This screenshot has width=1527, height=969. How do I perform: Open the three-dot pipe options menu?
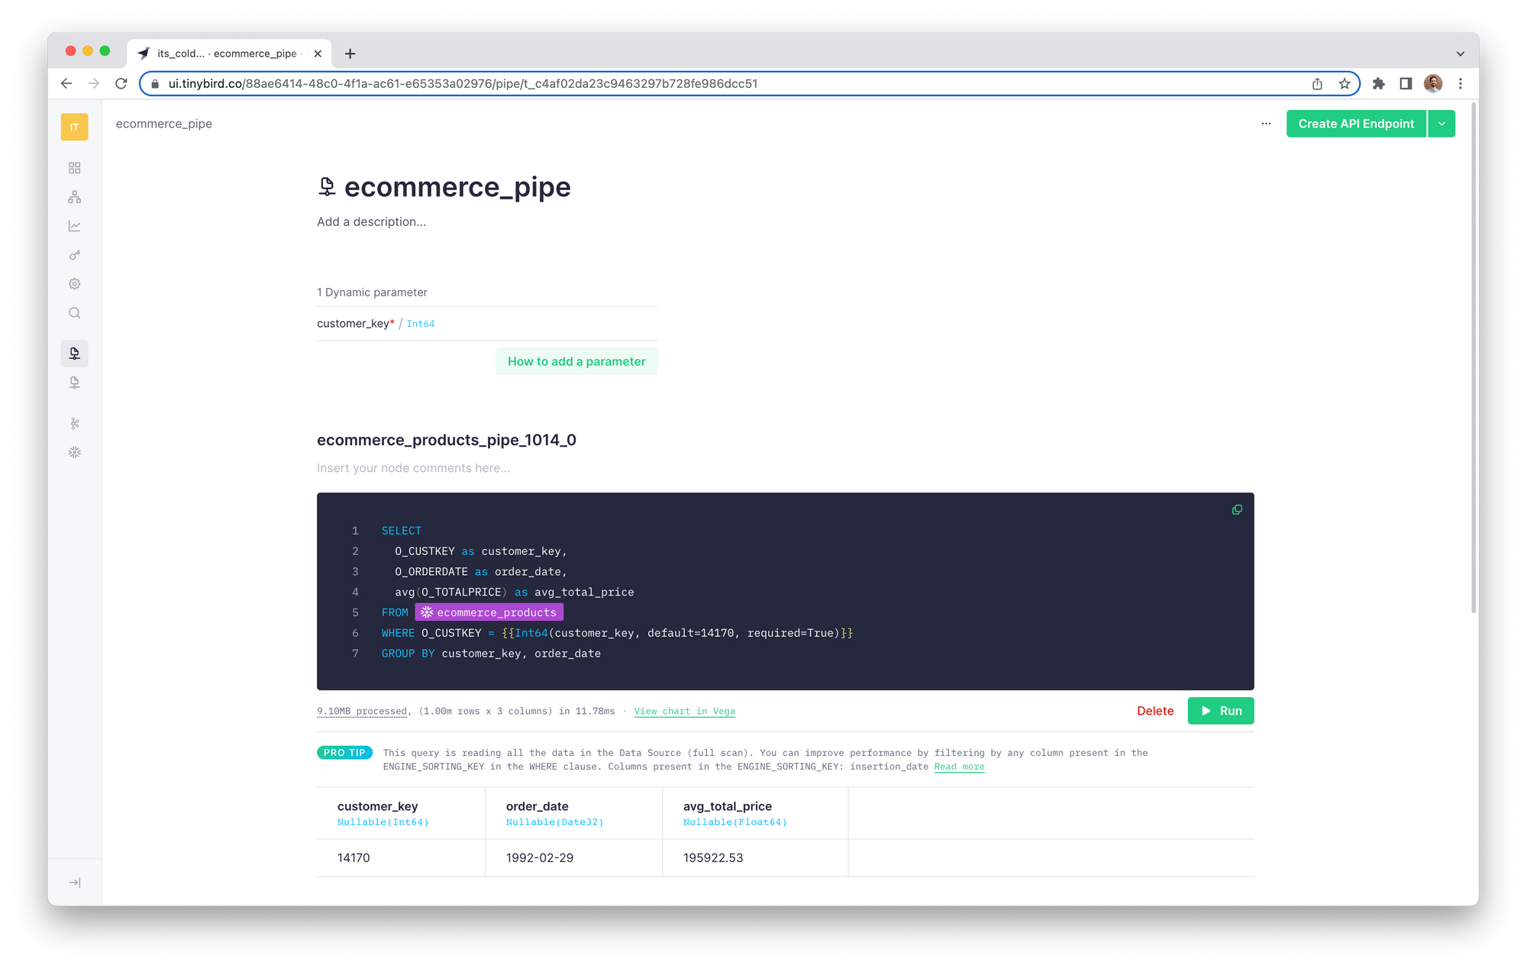(x=1266, y=124)
